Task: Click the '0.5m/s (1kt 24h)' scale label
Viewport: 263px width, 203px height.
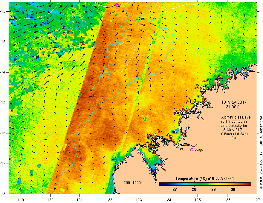Action: 234,134
